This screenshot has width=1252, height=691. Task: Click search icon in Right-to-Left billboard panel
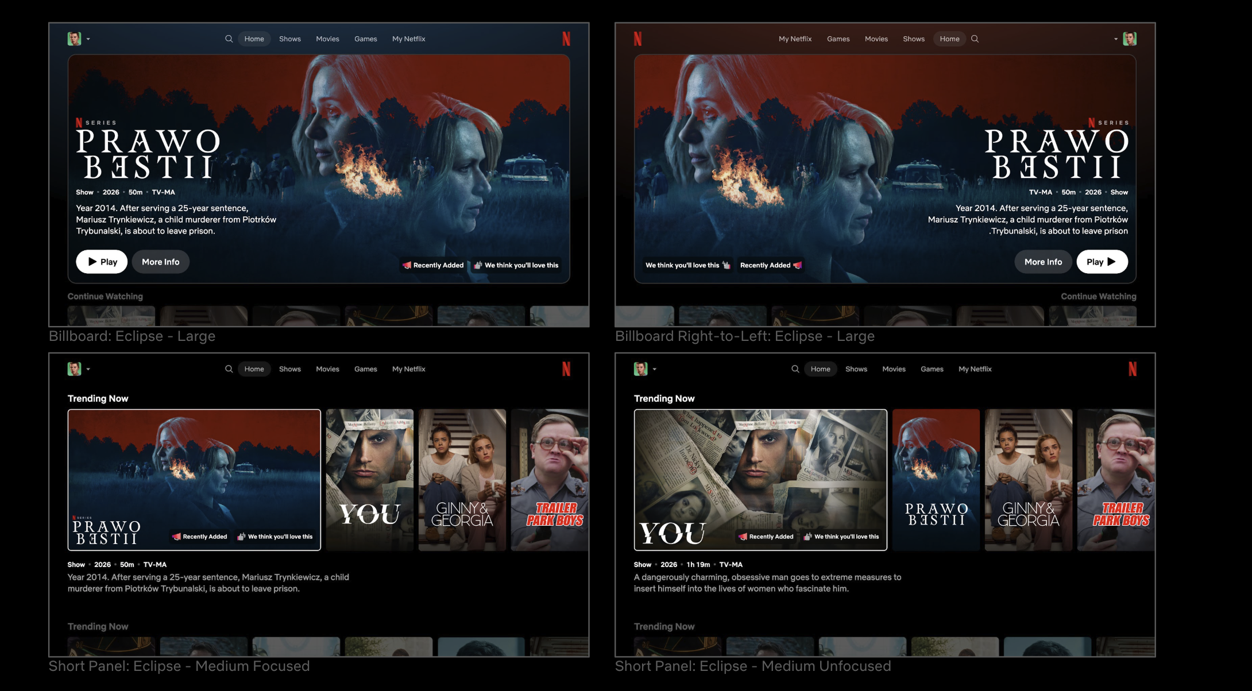(975, 39)
